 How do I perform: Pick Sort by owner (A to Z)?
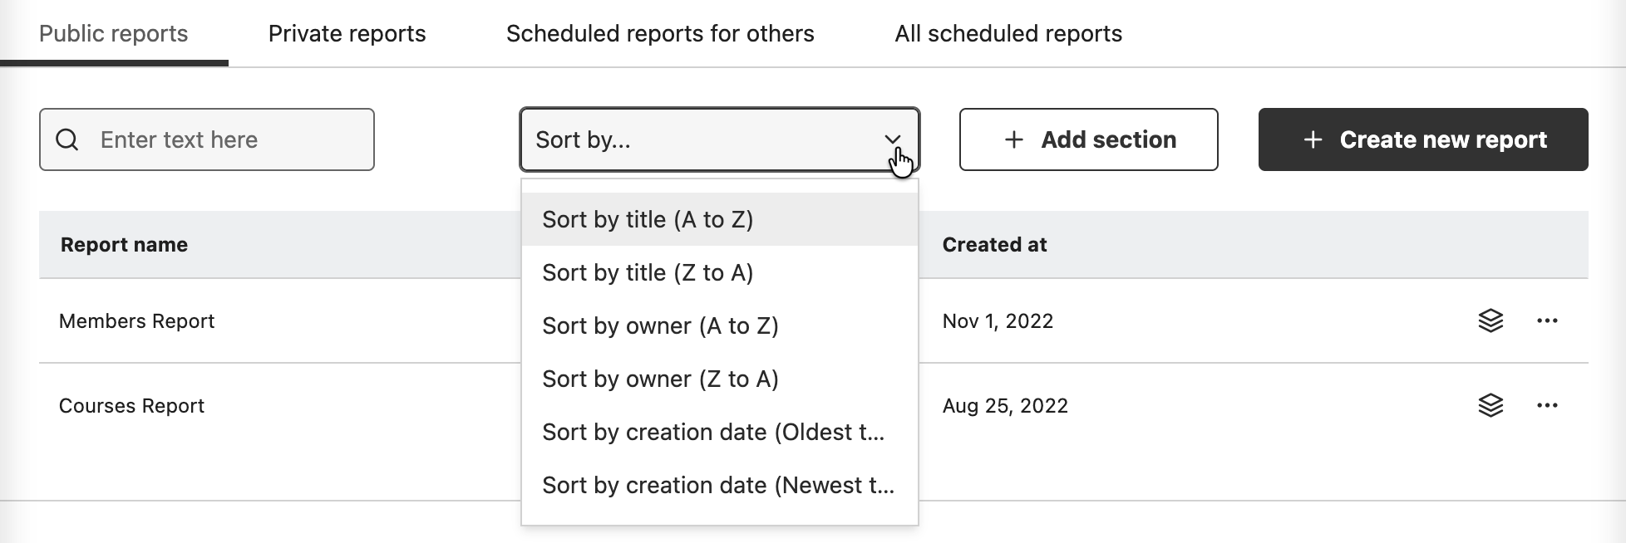click(660, 325)
